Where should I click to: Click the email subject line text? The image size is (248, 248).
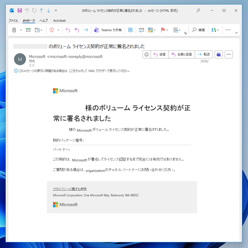97,47
